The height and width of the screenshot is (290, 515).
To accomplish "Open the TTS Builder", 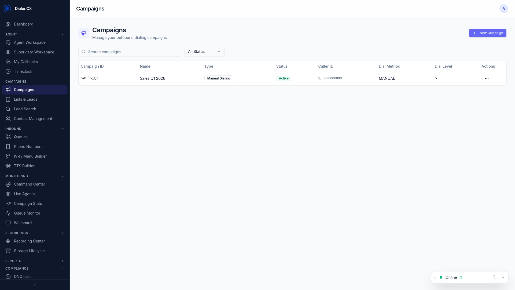I will (x=24, y=166).
